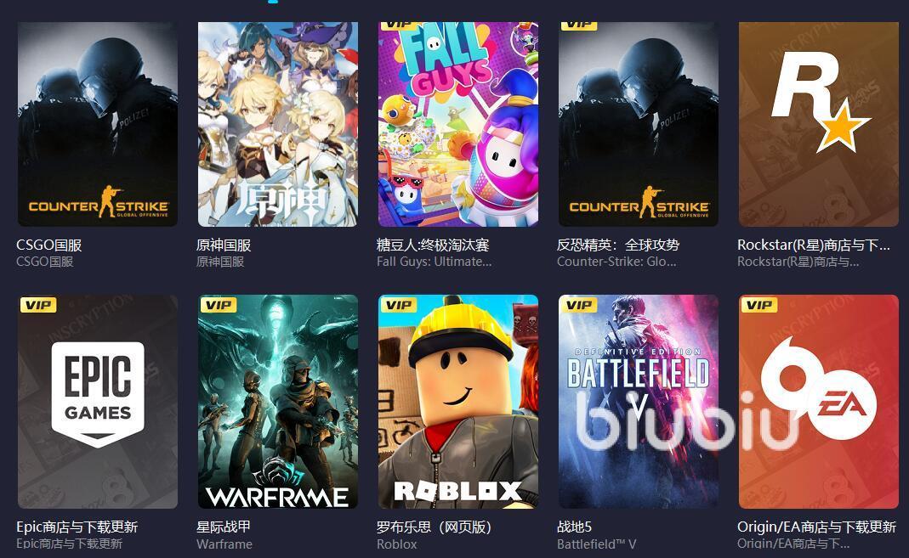The width and height of the screenshot is (909, 558).
Task: Click the Epic Games logo tile
Action: tap(98, 402)
